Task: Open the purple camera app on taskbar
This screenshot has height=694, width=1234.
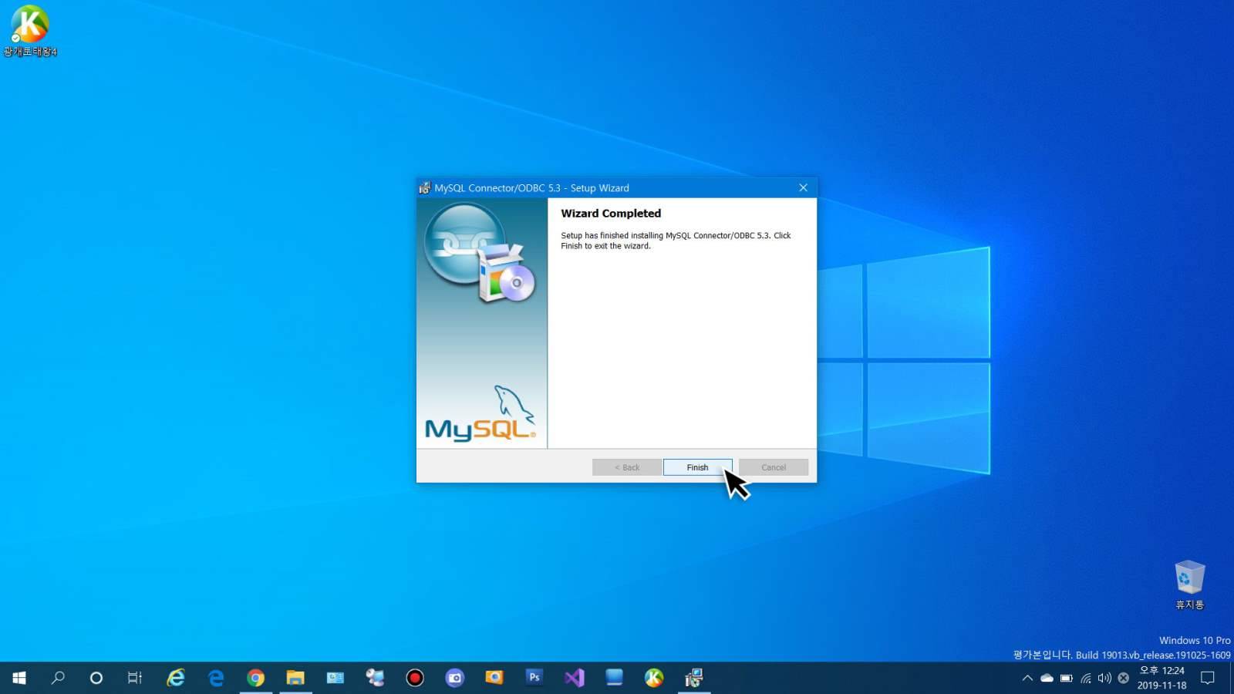Action: pos(455,678)
